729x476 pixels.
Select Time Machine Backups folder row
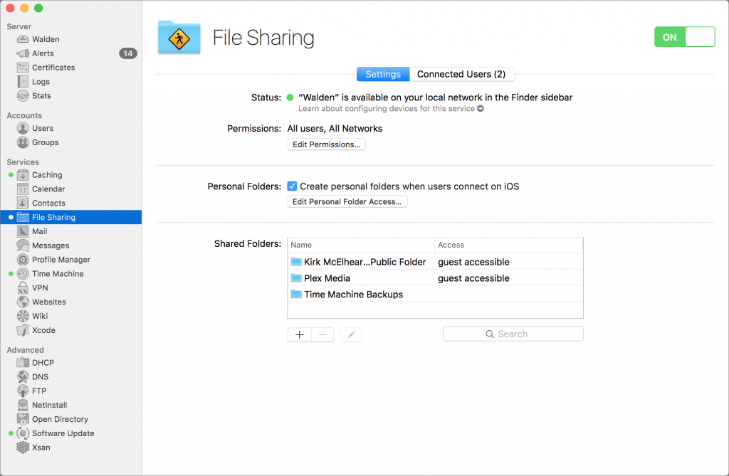point(435,295)
